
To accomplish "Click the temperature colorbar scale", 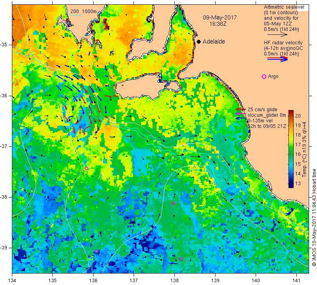I will (291, 149).
